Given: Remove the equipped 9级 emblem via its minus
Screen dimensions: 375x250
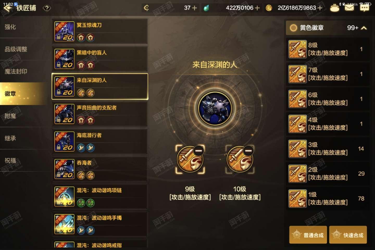Looking at the screenshot, I should pos(198,151).
